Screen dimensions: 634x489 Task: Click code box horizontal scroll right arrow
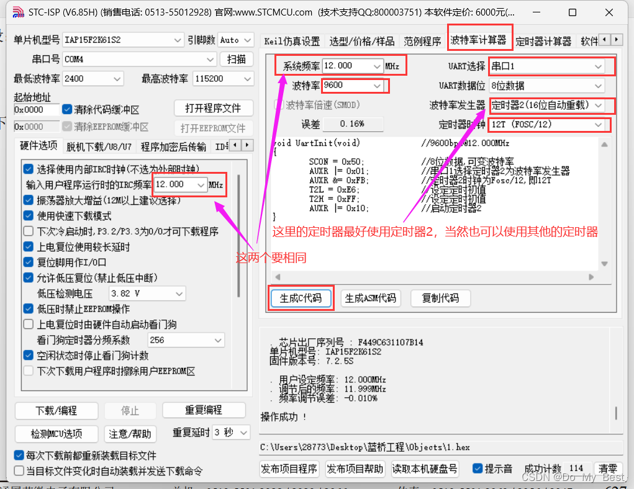point(591,277)
